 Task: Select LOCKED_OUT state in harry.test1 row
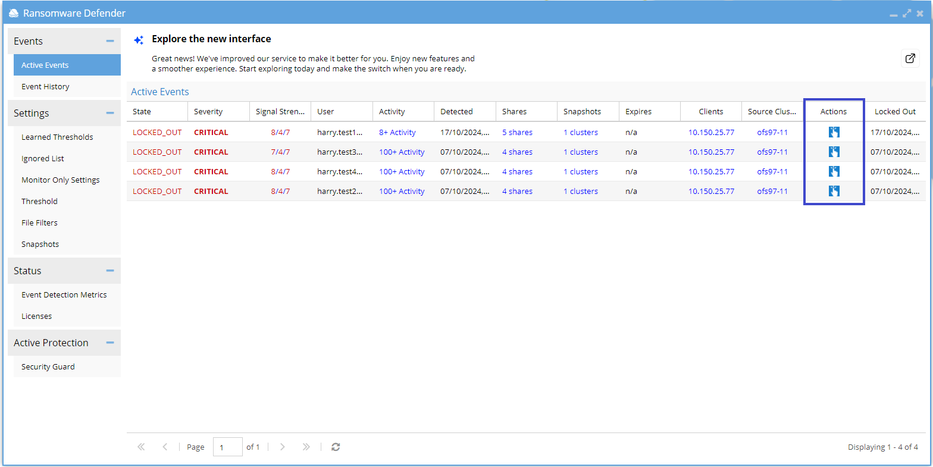click(157, 132)
